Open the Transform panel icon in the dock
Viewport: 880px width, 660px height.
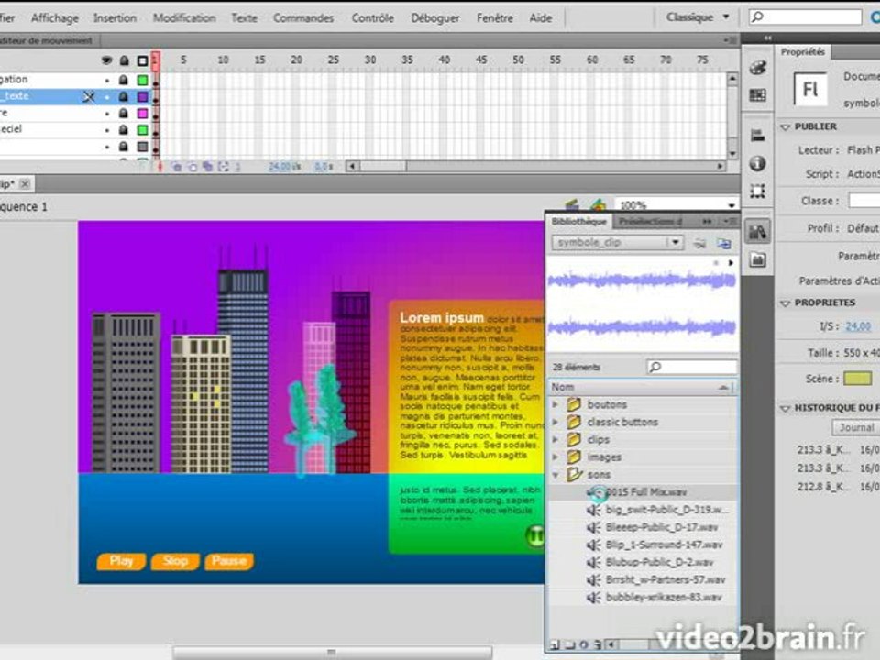[x=758, y=192]
